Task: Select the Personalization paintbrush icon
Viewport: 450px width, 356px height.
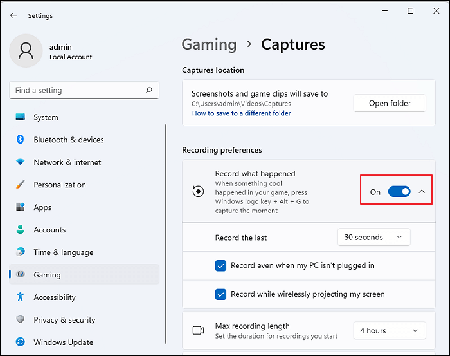Action: tap(21, 185)
